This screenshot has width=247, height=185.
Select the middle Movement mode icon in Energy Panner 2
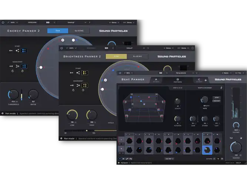click(17, 66)
